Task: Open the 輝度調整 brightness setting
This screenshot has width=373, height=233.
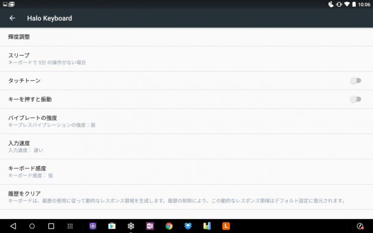Action: [x=186, y=37]
